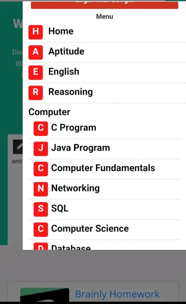Open the Database menu item
This screenshot has width=186, height=304.
[71, 247]
